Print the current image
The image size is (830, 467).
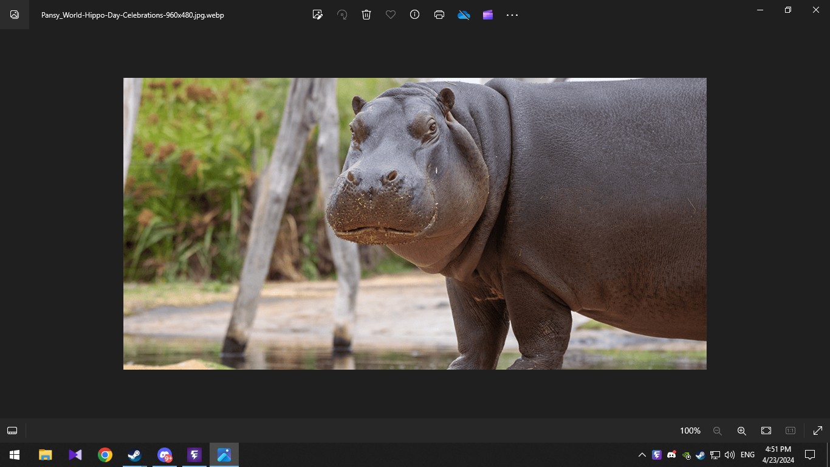click(x=439, y=15)
